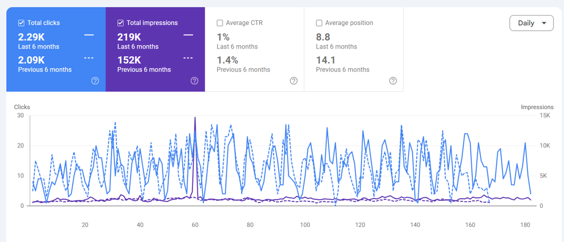Click solid line legend icon in Total impressions
This screenshot has width=564, height=242.
(188, 35)
